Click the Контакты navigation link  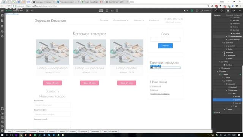click(x=154, y=21)
